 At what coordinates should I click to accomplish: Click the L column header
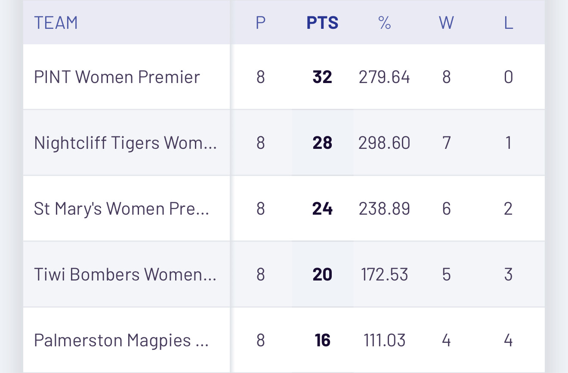click(x=508, y=23)
